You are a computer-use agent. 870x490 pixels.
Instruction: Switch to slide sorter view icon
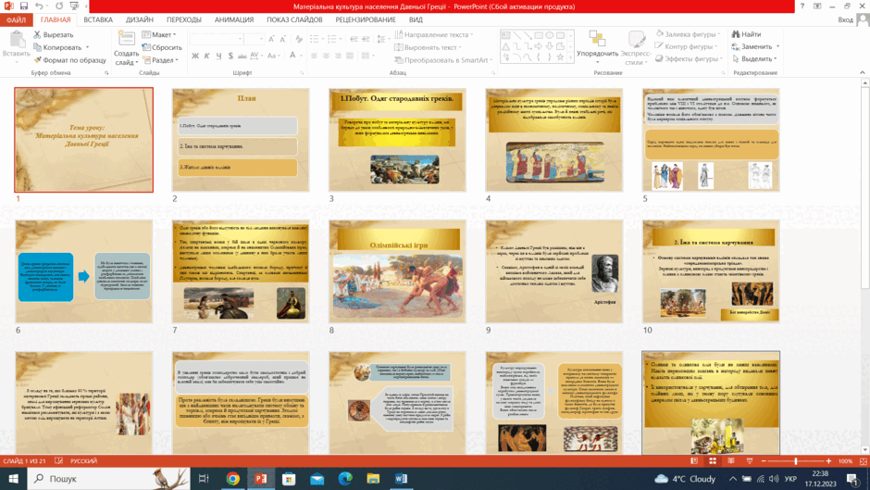tap(713, 461)
